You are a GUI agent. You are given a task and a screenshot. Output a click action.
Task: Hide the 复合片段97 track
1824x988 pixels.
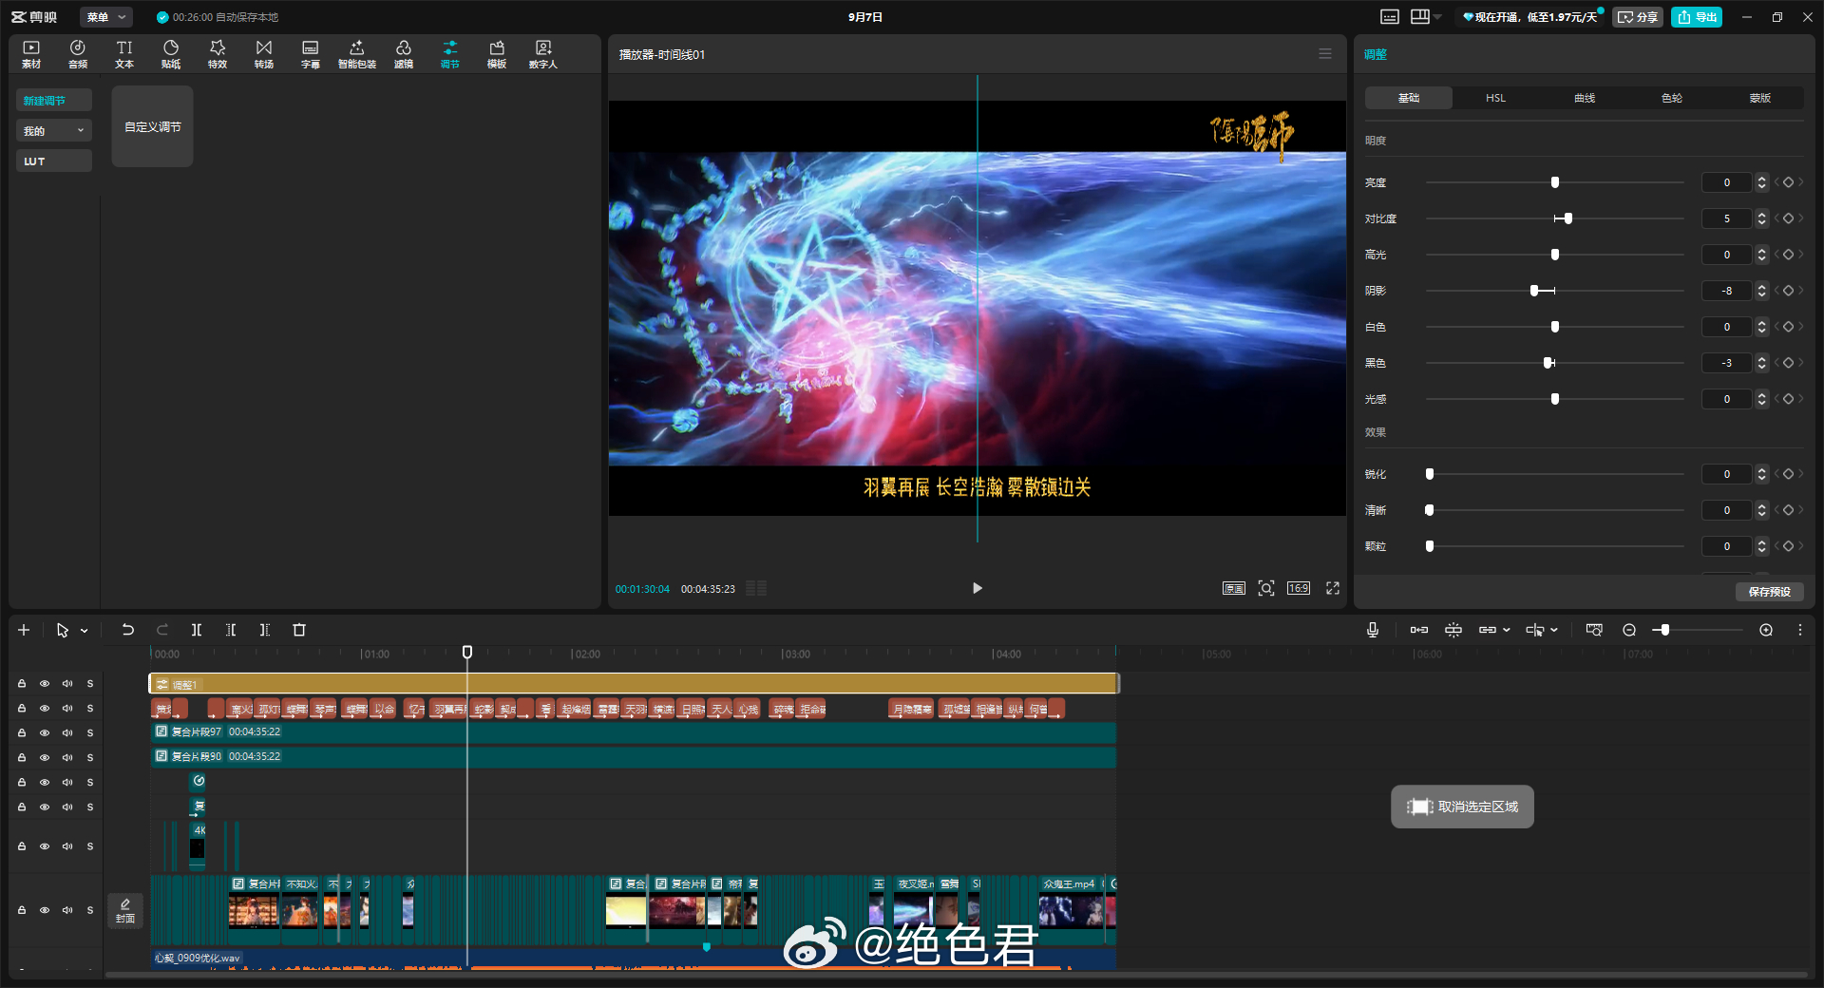click(x=45, y=733)
